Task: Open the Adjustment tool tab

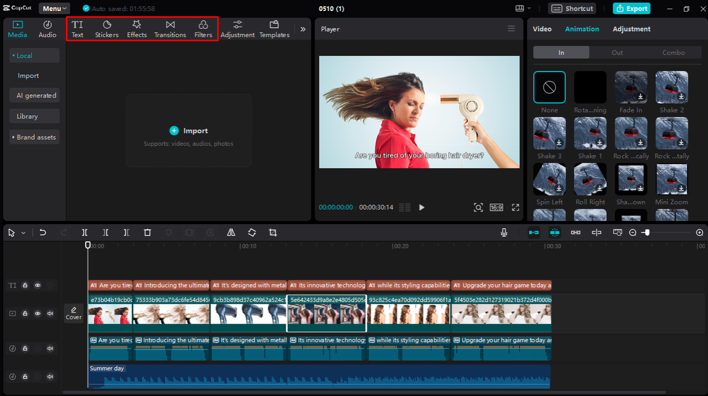Action: (x=237, y=29)
